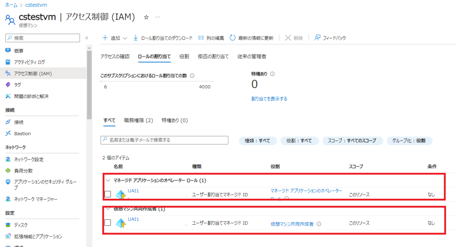
Task: Click the ディスク disk icon
Action: (x=8, y=225)
